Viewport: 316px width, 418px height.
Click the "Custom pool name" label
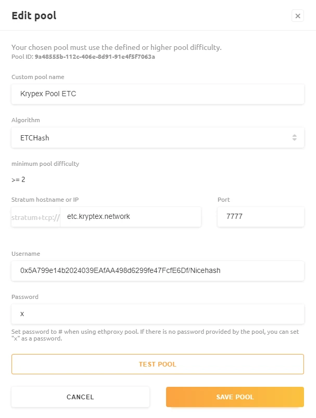[x=38, y=77]
